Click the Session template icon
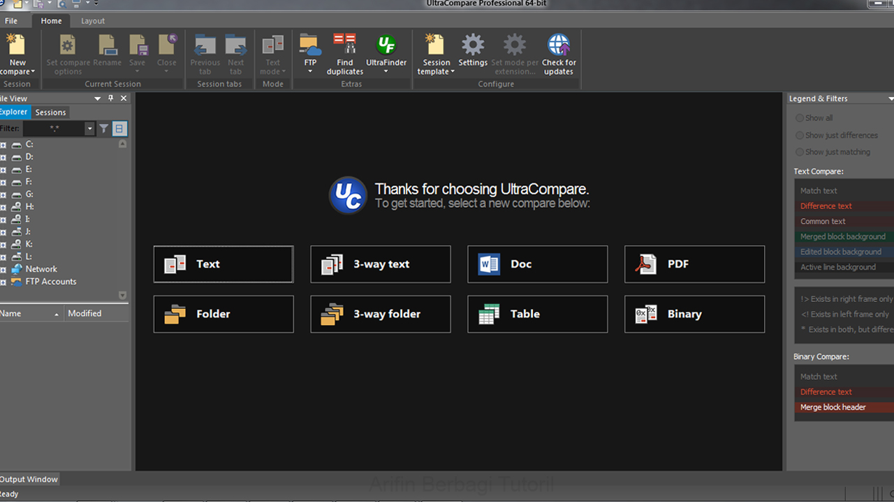Screen dimensions: 894x502 [436, 46]
